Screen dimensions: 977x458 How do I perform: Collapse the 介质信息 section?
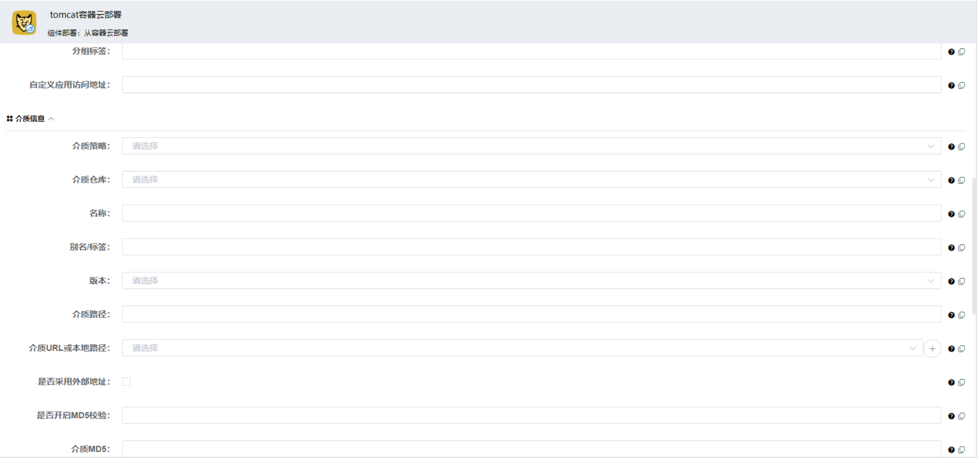(x=51, y=119)
